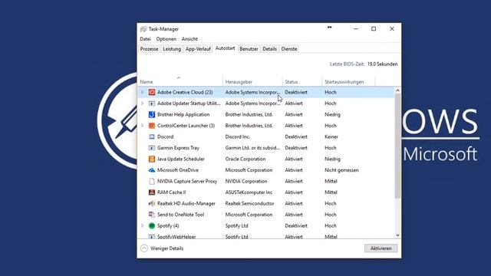
Task: Switch to the Leistung tab
Action: tap(172, 49)
